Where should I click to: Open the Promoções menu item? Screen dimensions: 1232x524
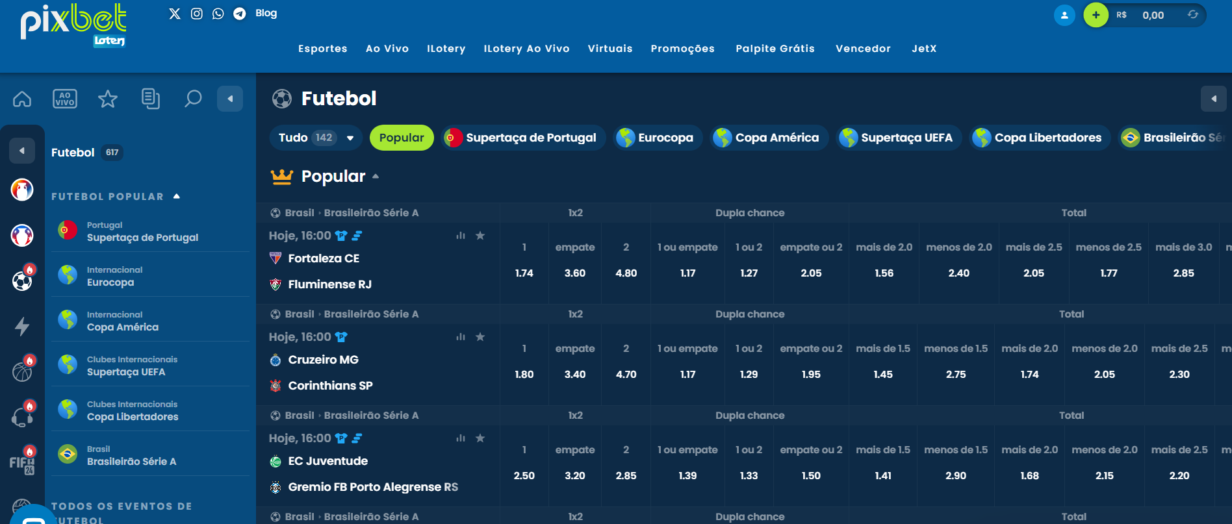click(683, 49)
